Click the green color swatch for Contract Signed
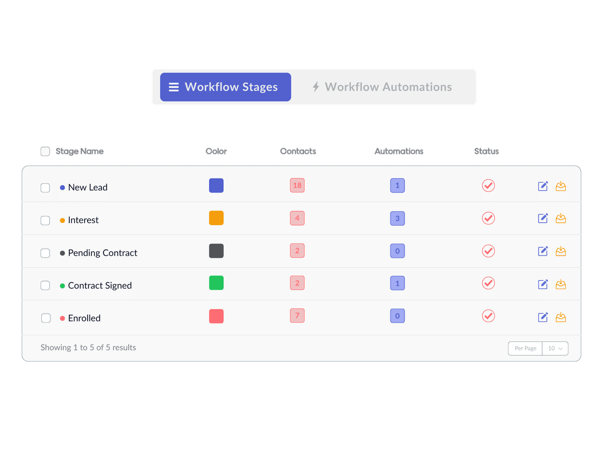603x460 pixels. pos(216,283)
